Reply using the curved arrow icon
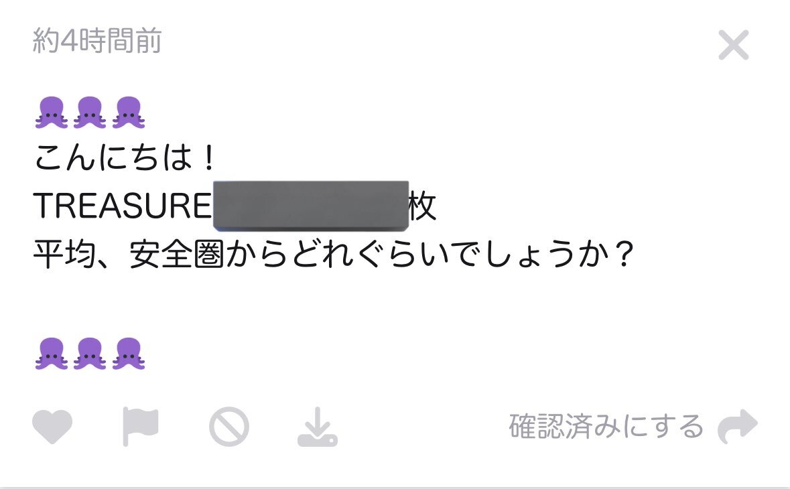This screenshot has height=489, width=790. 738,426
